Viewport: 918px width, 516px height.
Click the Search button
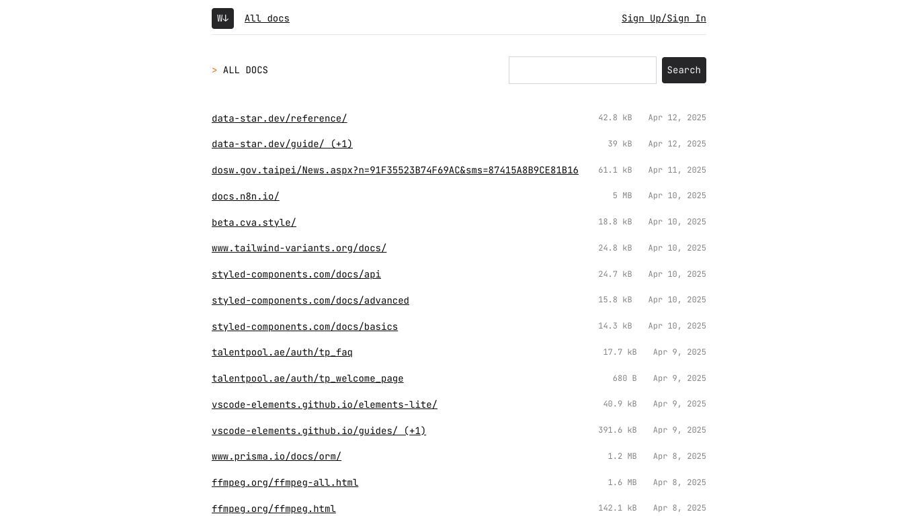pos(684,71)
